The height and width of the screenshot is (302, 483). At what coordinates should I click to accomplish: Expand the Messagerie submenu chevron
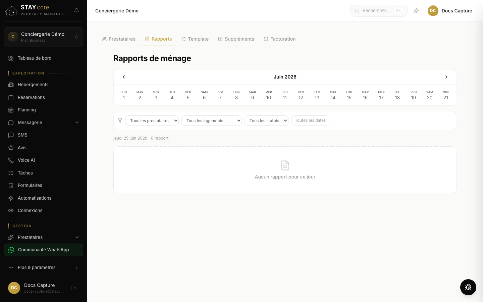click(x=77, y=122)
